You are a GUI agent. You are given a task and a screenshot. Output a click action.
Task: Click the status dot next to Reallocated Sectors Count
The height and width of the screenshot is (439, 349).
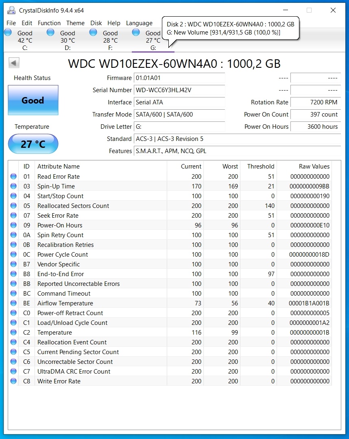13,206
